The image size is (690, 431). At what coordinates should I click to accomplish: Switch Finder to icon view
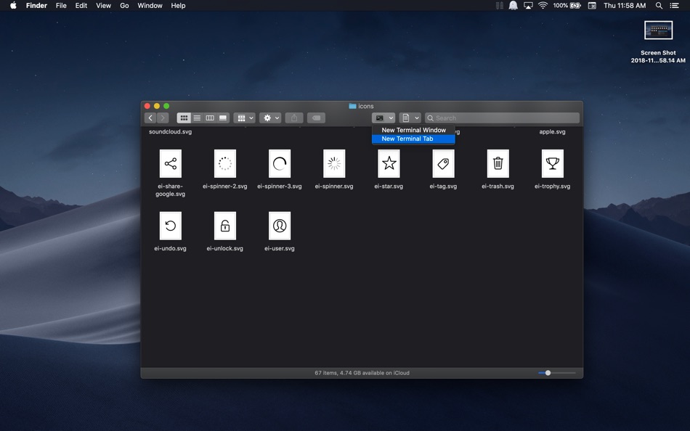184,118
